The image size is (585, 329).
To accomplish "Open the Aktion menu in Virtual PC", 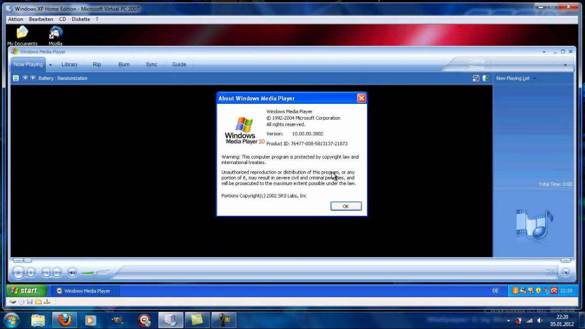I will tap(16, 19).
